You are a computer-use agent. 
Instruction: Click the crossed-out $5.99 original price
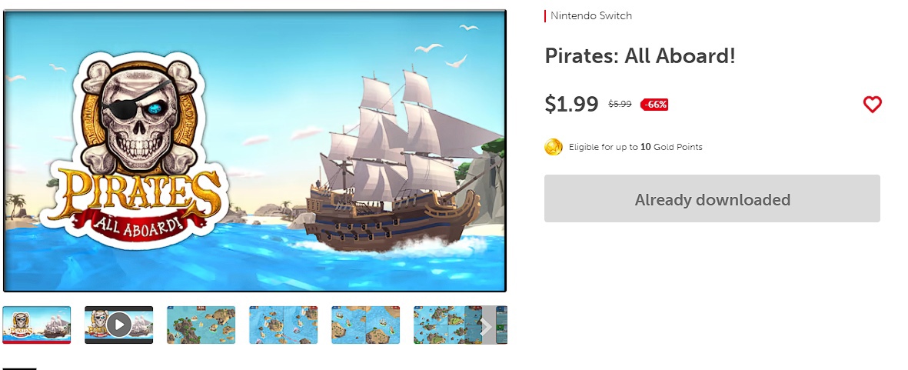pos(620,105)
